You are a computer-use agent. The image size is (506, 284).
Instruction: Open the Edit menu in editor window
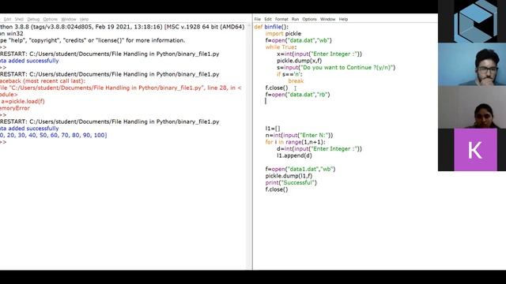[x=268, y=19]
